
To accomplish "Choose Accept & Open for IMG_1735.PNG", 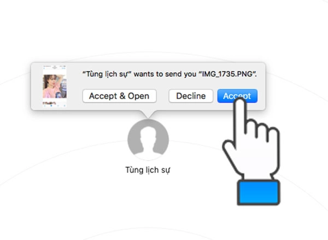I will coord(119,96).
